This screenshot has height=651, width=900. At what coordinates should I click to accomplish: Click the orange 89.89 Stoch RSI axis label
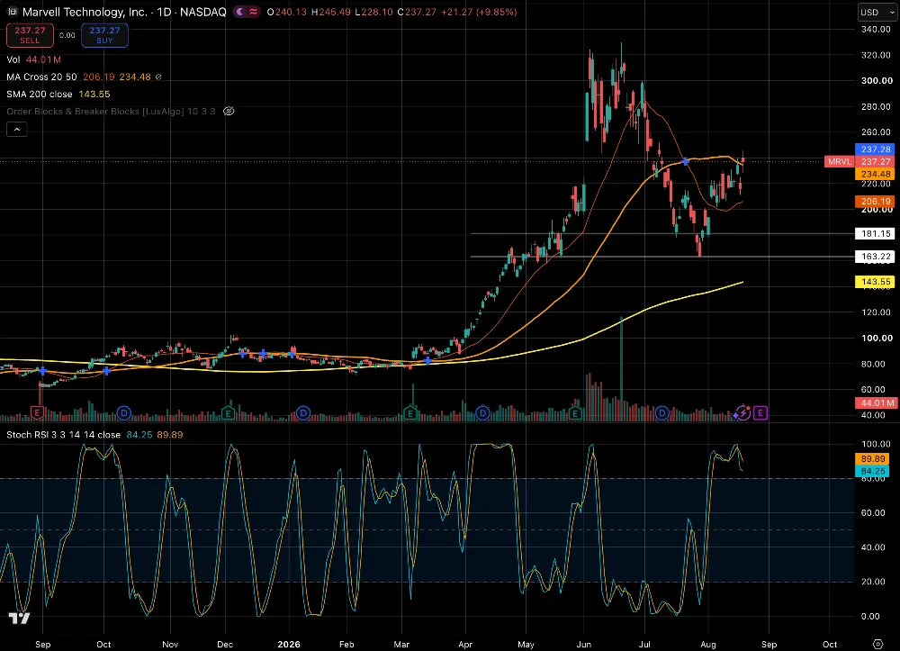872,458
